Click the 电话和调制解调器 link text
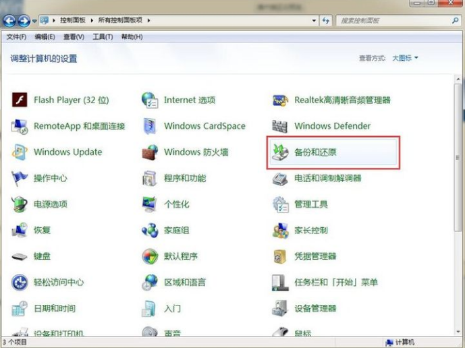 click(x=328, y=178)
